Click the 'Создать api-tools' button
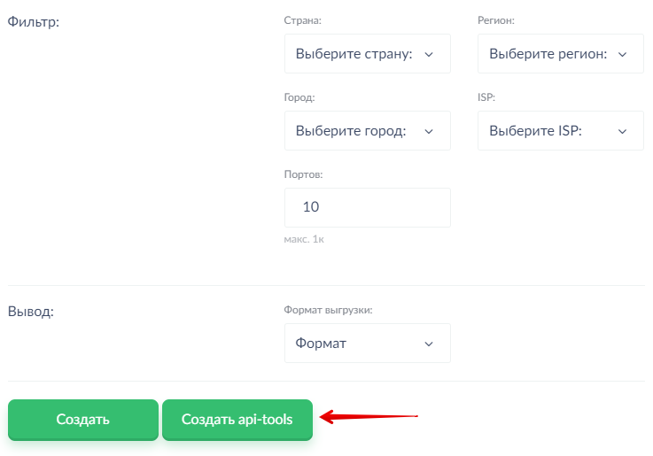The width and height of the screenshot is (653, 456). pyautogui.click(x=237, y=420)
